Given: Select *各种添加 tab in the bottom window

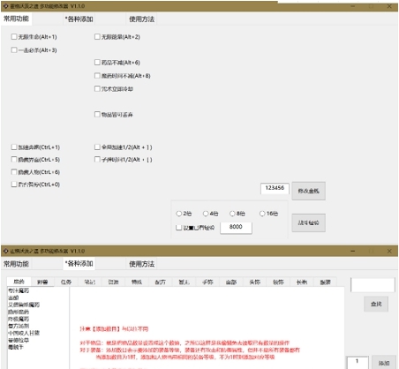Looking at the screenshot, I should point(79,263).
